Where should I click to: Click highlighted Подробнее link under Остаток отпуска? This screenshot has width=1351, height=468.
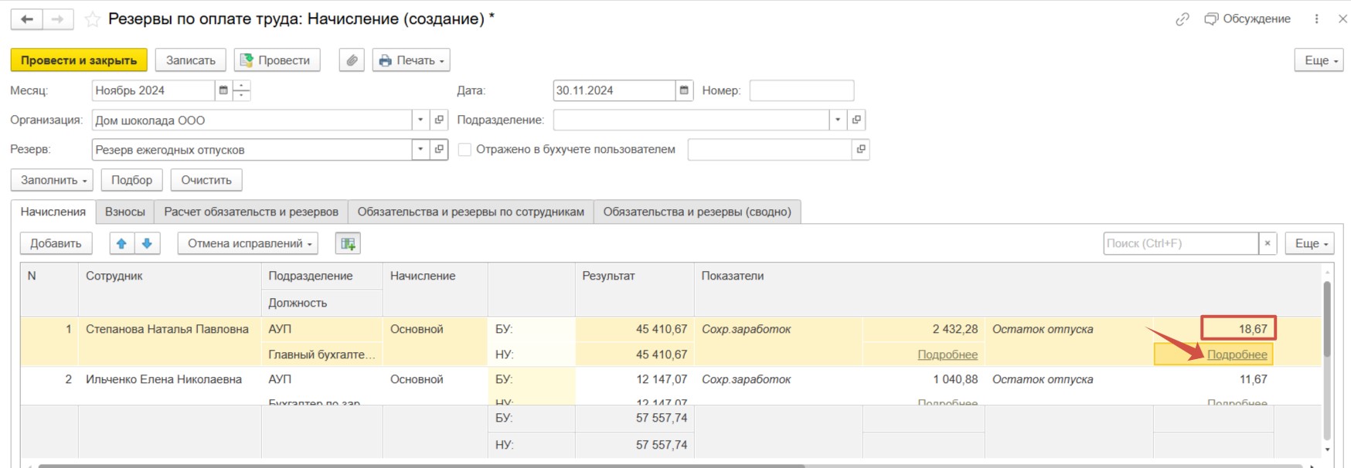[1237, 354]
